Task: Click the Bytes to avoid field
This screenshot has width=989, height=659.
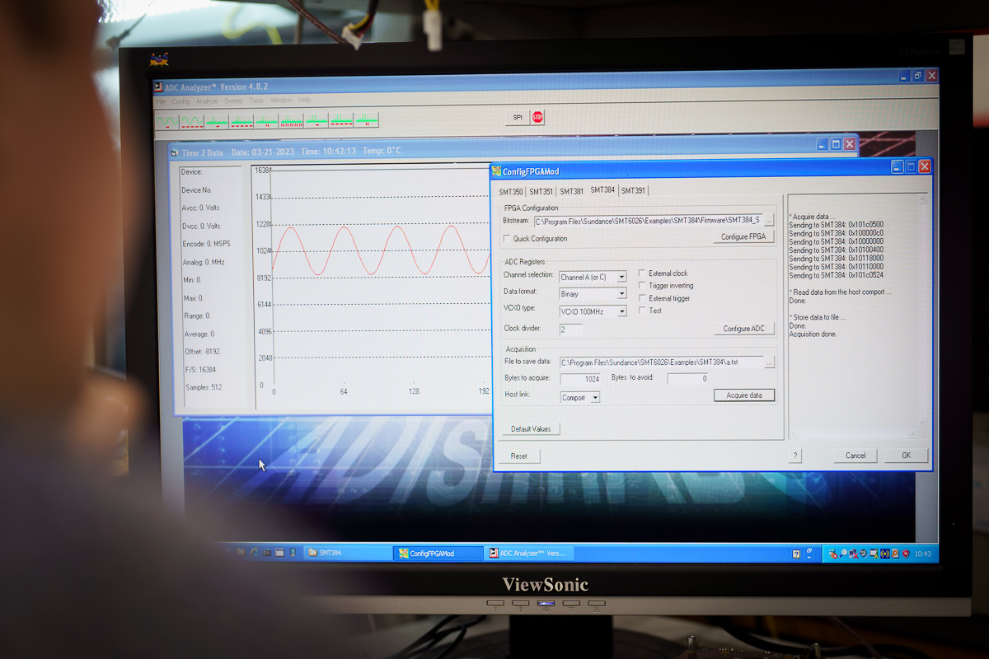Action: point(688,379)
